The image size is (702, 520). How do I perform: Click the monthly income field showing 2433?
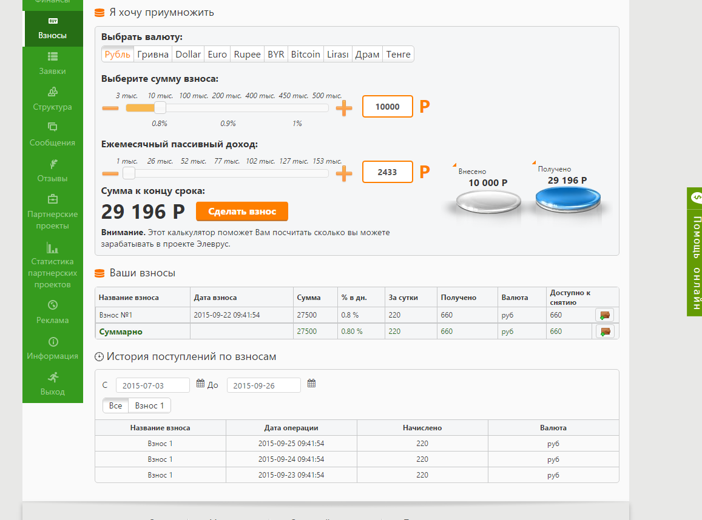pos(387,172)
